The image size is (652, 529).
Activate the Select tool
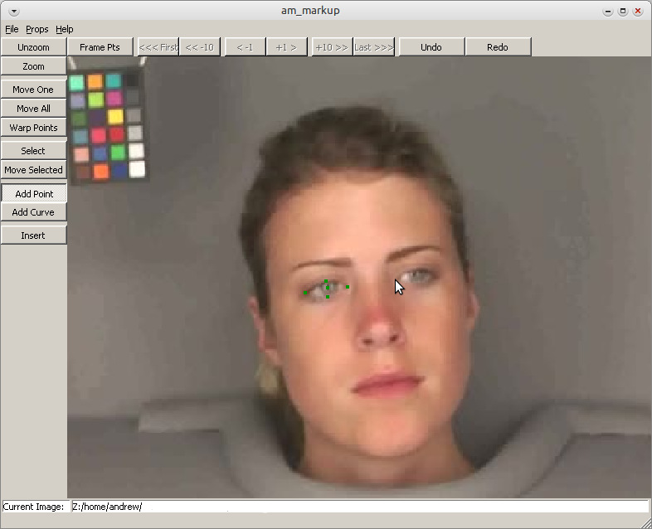[33, 151]
